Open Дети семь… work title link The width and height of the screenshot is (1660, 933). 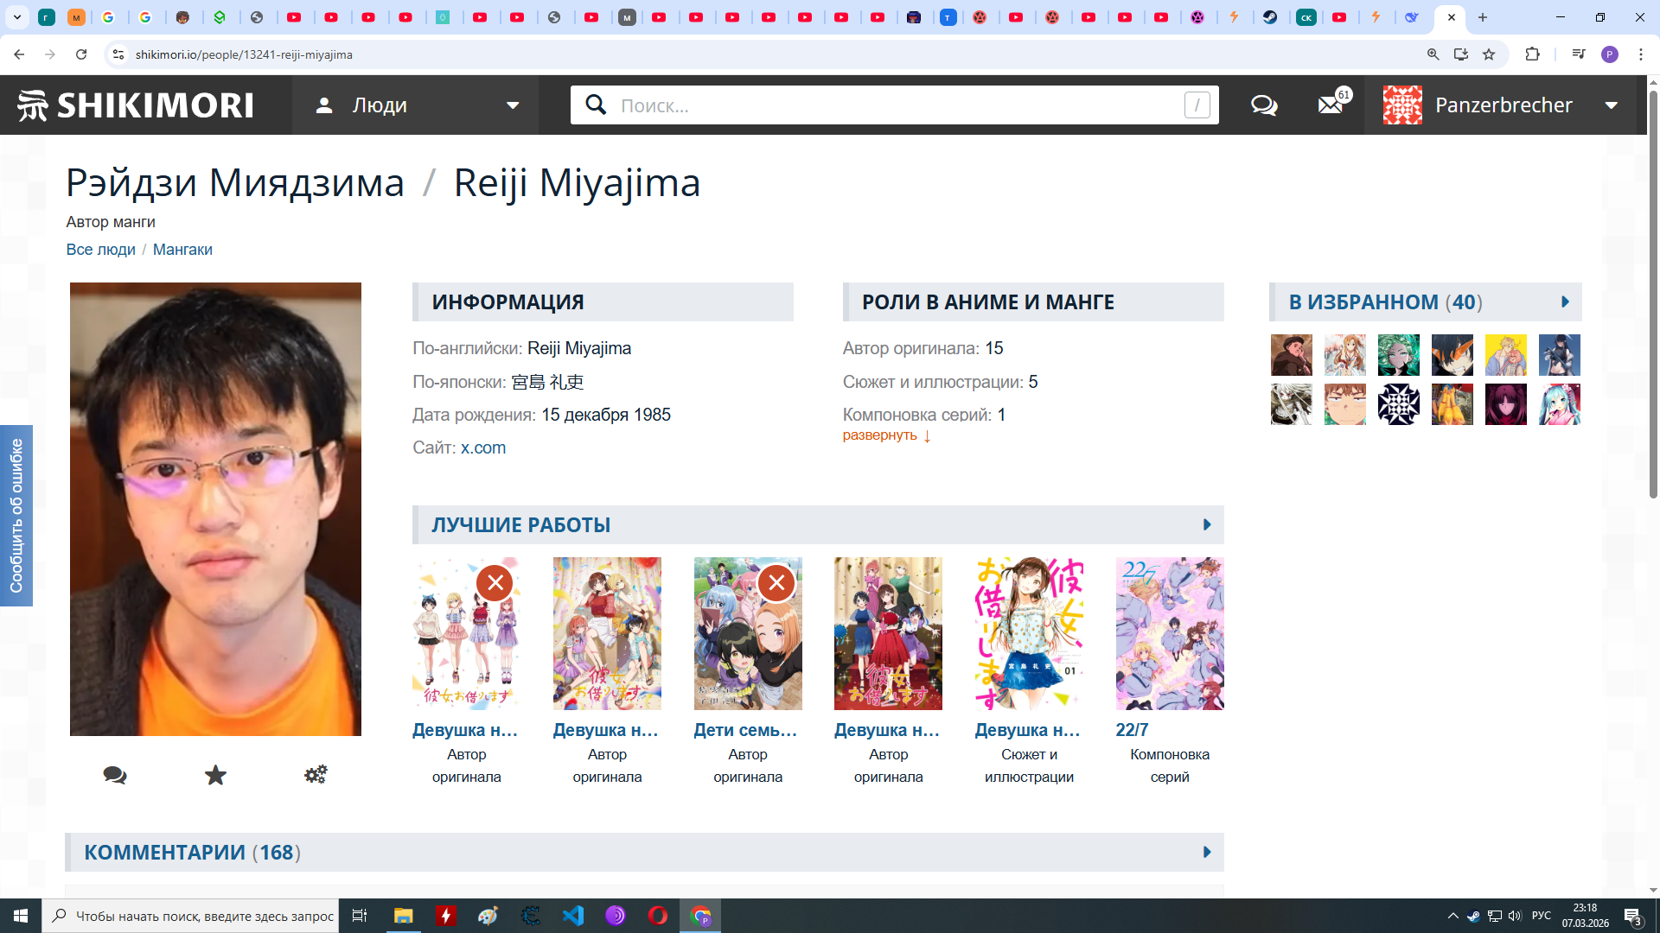pos(746,730)
